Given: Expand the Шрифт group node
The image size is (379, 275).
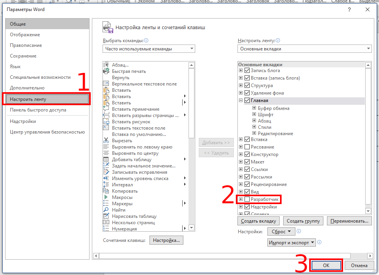Looking at the screenshot, I should [x=254, y=114].
